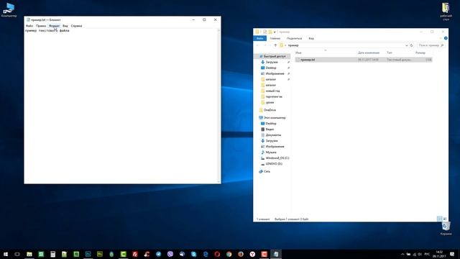Open the таргетинг вк folder in sidebar
Screen dimensions: 460x259
coord(273,96)
